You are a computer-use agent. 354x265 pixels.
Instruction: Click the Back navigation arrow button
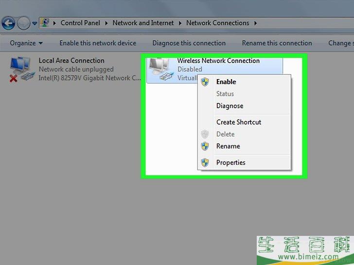pyautogui.click(x=8, y=23)
